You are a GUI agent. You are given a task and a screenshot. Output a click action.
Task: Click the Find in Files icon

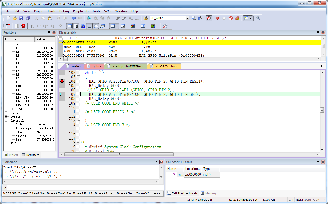146,18
